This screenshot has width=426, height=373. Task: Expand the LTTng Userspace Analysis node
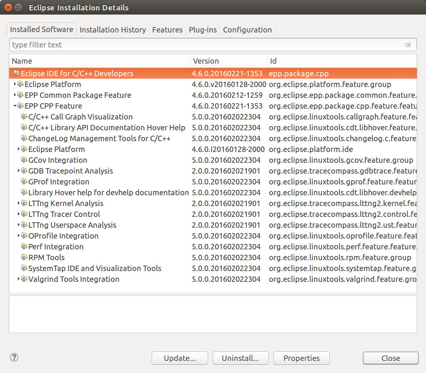(x=18, y=225)
